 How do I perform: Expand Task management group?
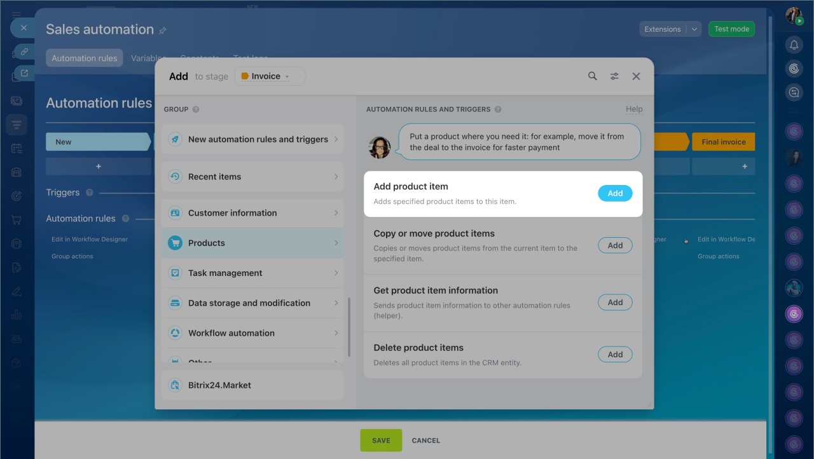pyautogui.click(x=252, y=273)
